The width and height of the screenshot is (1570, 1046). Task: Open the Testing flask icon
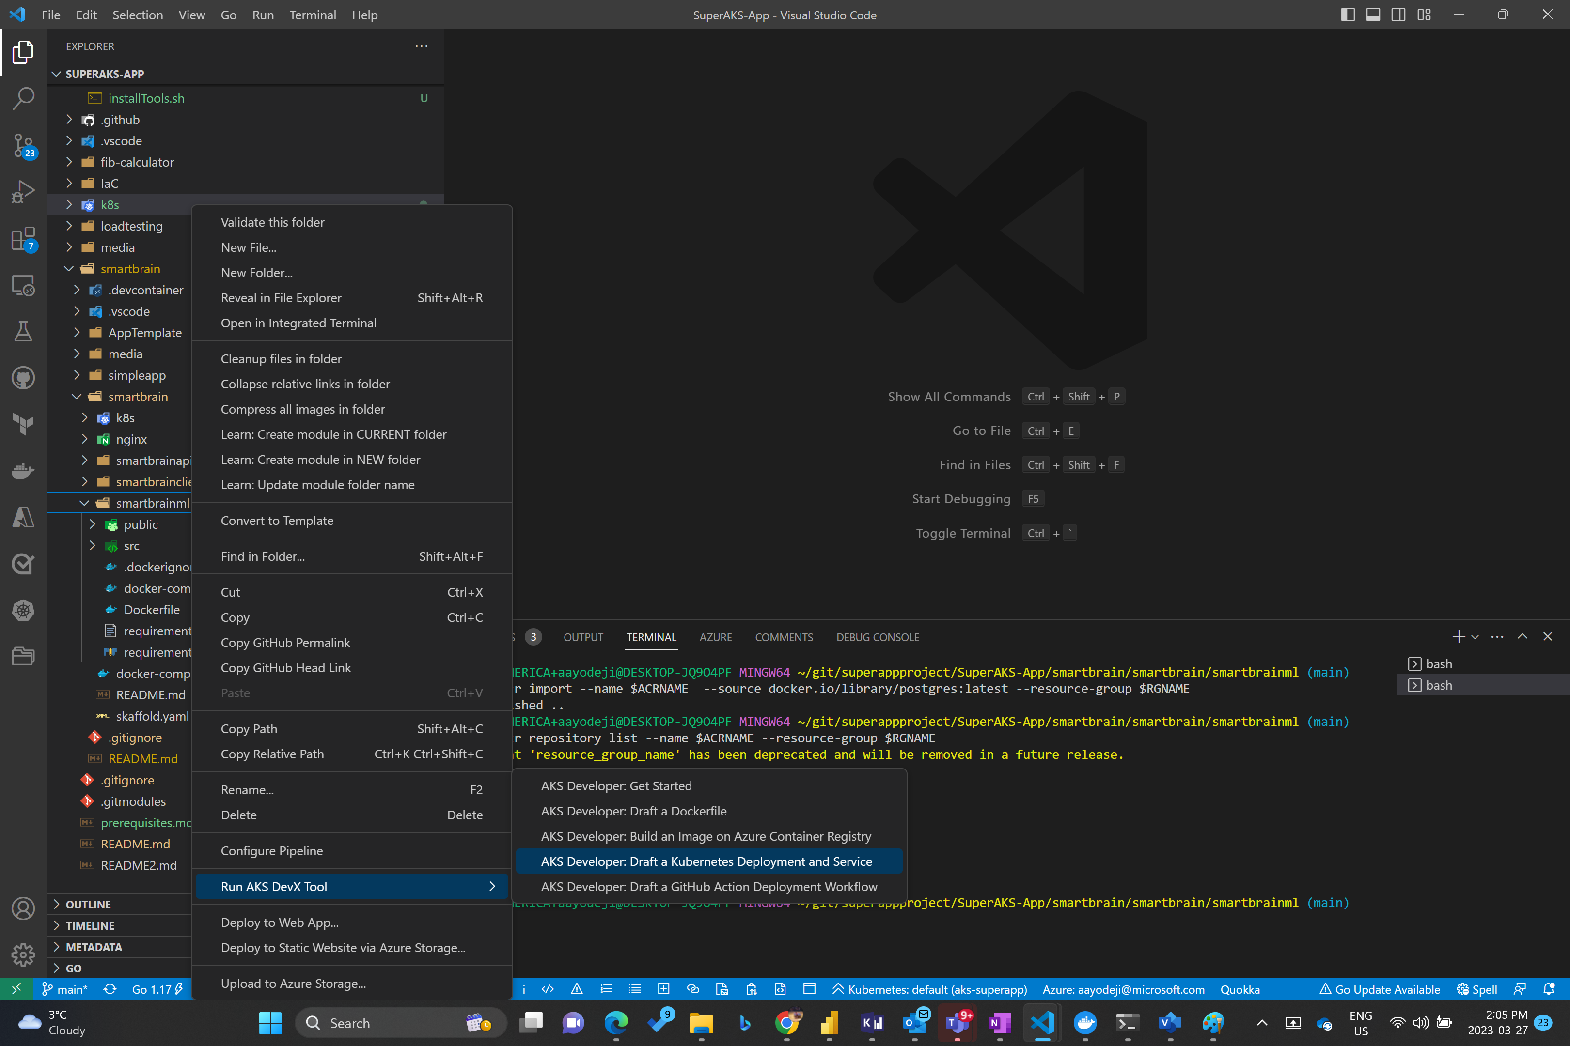point(23,332)
